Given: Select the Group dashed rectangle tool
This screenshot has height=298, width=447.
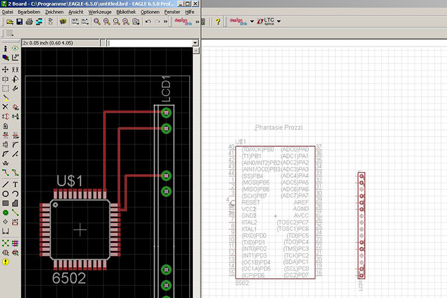Looking at the screenshot, I should coord(5,88).
